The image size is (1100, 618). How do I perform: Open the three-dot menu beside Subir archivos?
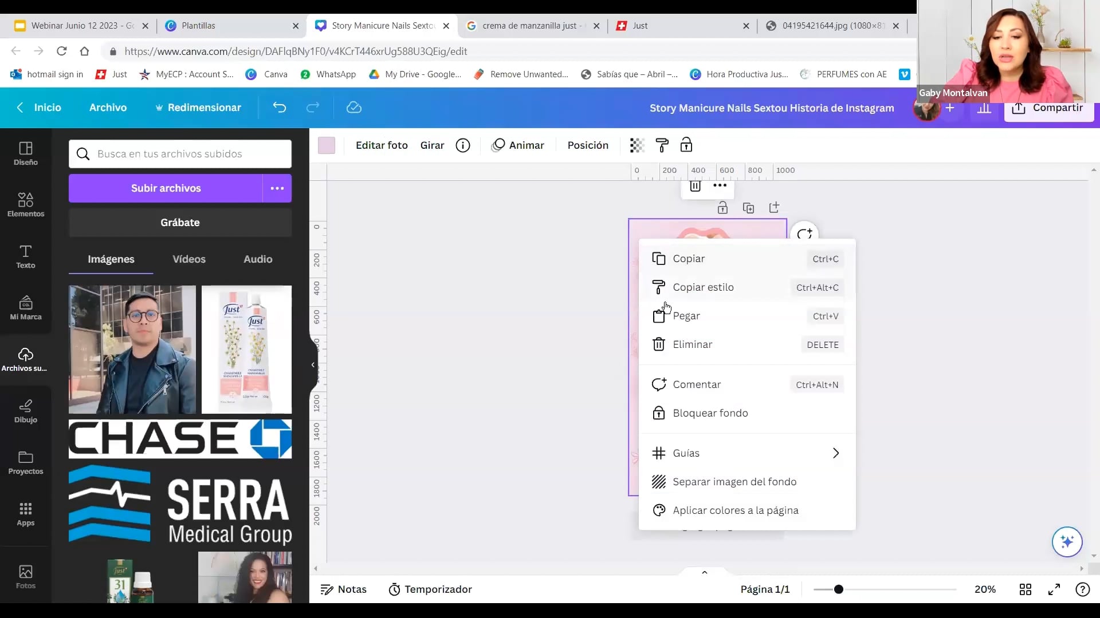pyautogui.click(x=277, y=188)
